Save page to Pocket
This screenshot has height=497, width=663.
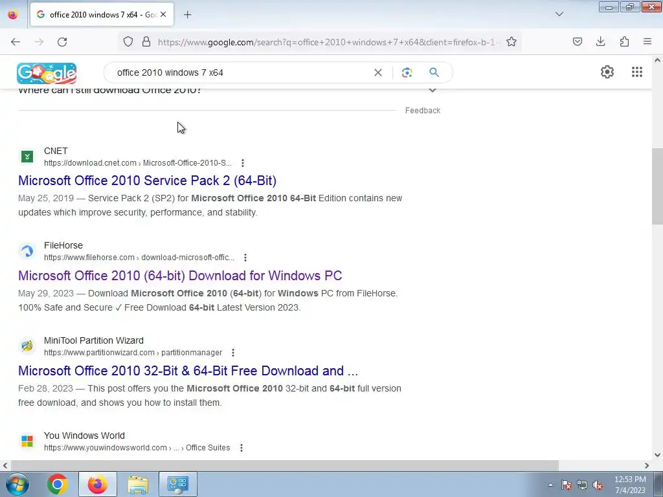click(578, 42)
